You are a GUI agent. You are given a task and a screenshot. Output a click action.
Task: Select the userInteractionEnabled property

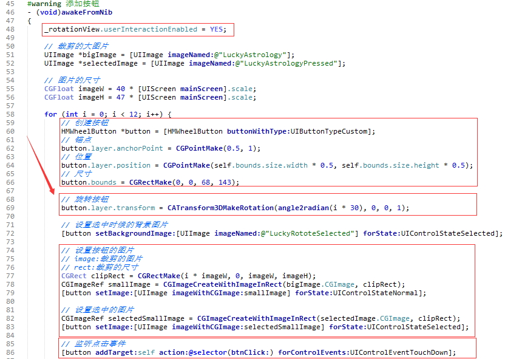pyautogui.click(x=150, y=29)
